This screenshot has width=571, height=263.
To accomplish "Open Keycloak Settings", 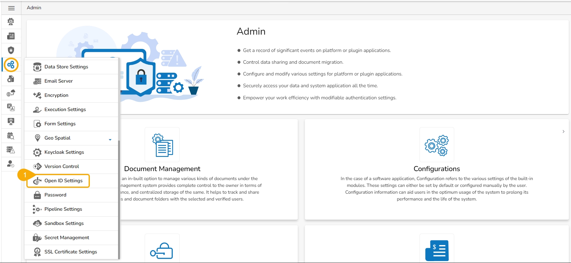I will (71, 152).
